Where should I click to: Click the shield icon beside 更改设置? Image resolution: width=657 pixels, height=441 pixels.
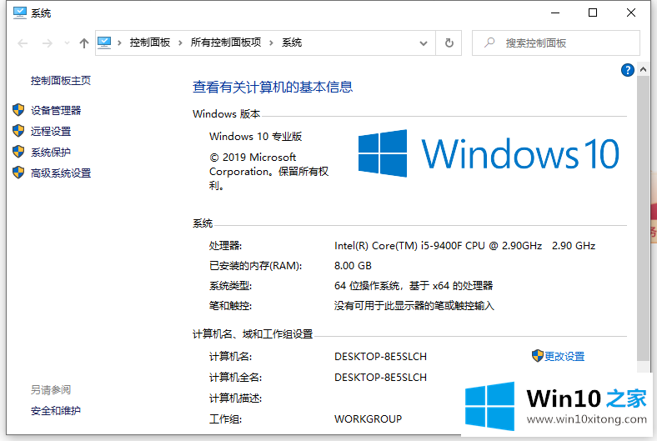tap(537, 356)
